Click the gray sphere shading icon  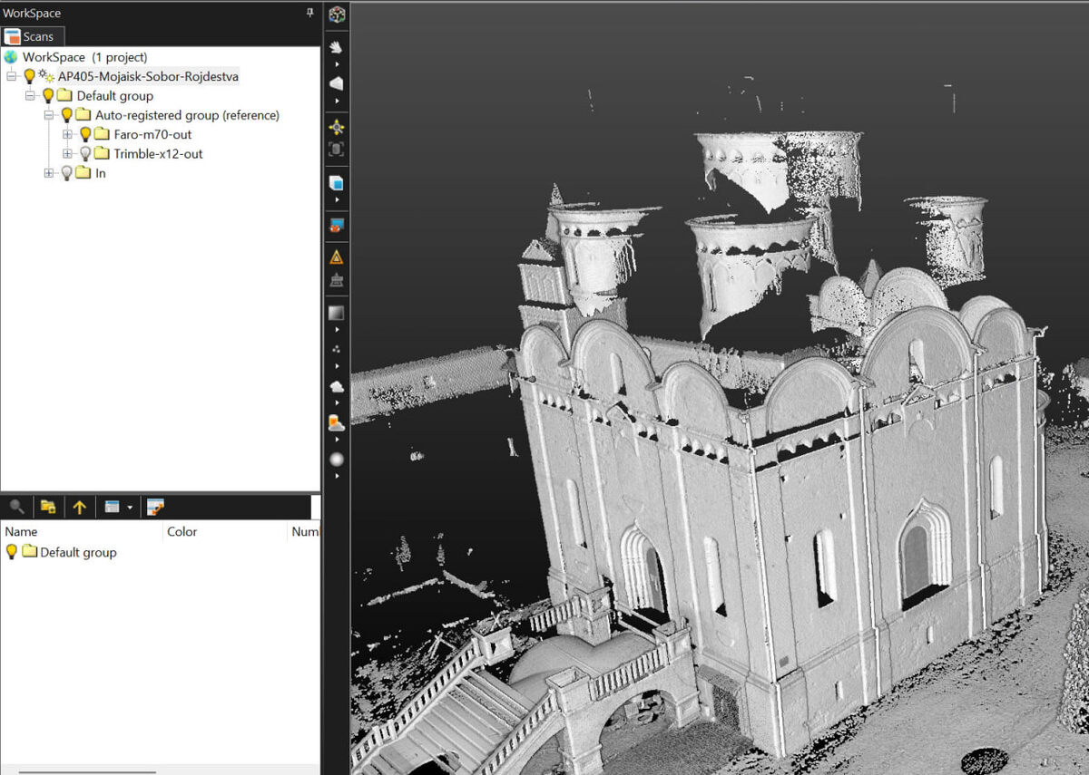coord(337,460)
